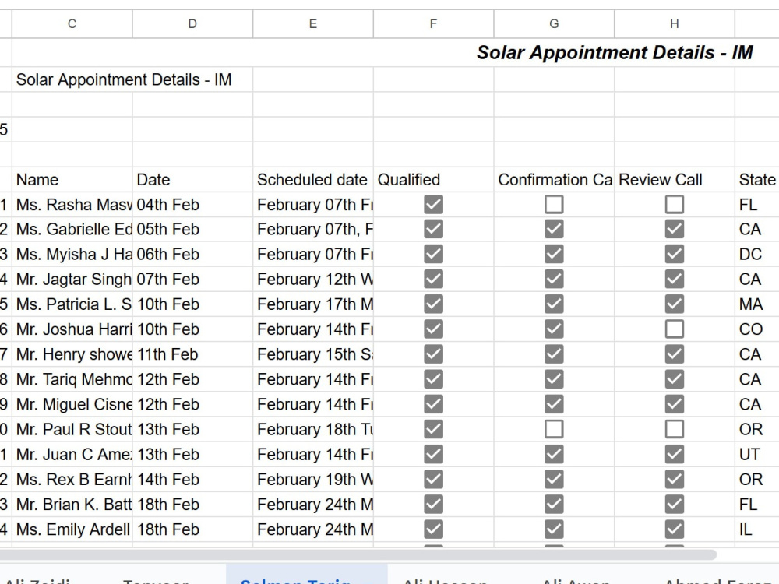Click the 'State' header cell
This screenshot has height=584, width=779.
coord(756,180)
